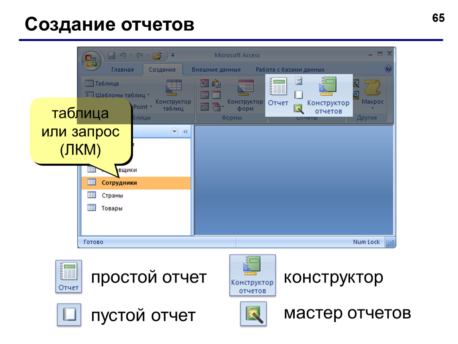Expand the dropdown arrow under Макрос

[372, 108]
